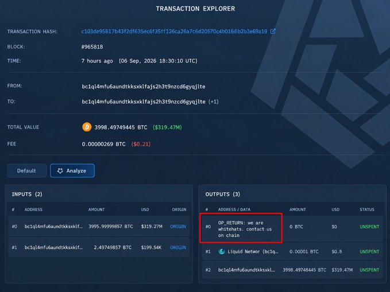Click the total value 3998.49749445 BTC
The height and width of the screenshot is (292, 390).
(121, 127)
